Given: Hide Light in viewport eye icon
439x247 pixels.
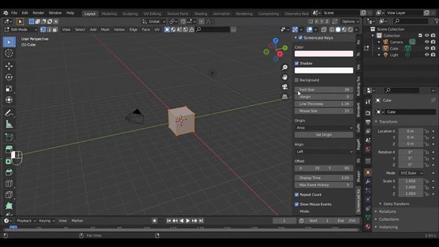Looking at the screenshot, I should pos(427,55).
